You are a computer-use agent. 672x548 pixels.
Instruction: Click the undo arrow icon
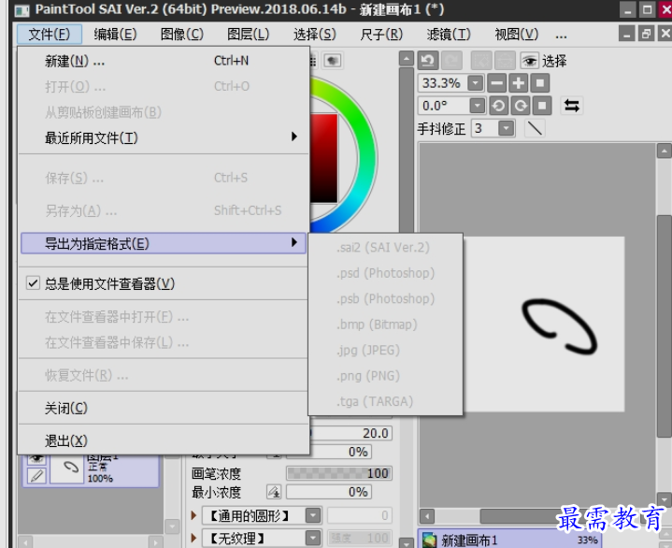click(428, 61)
